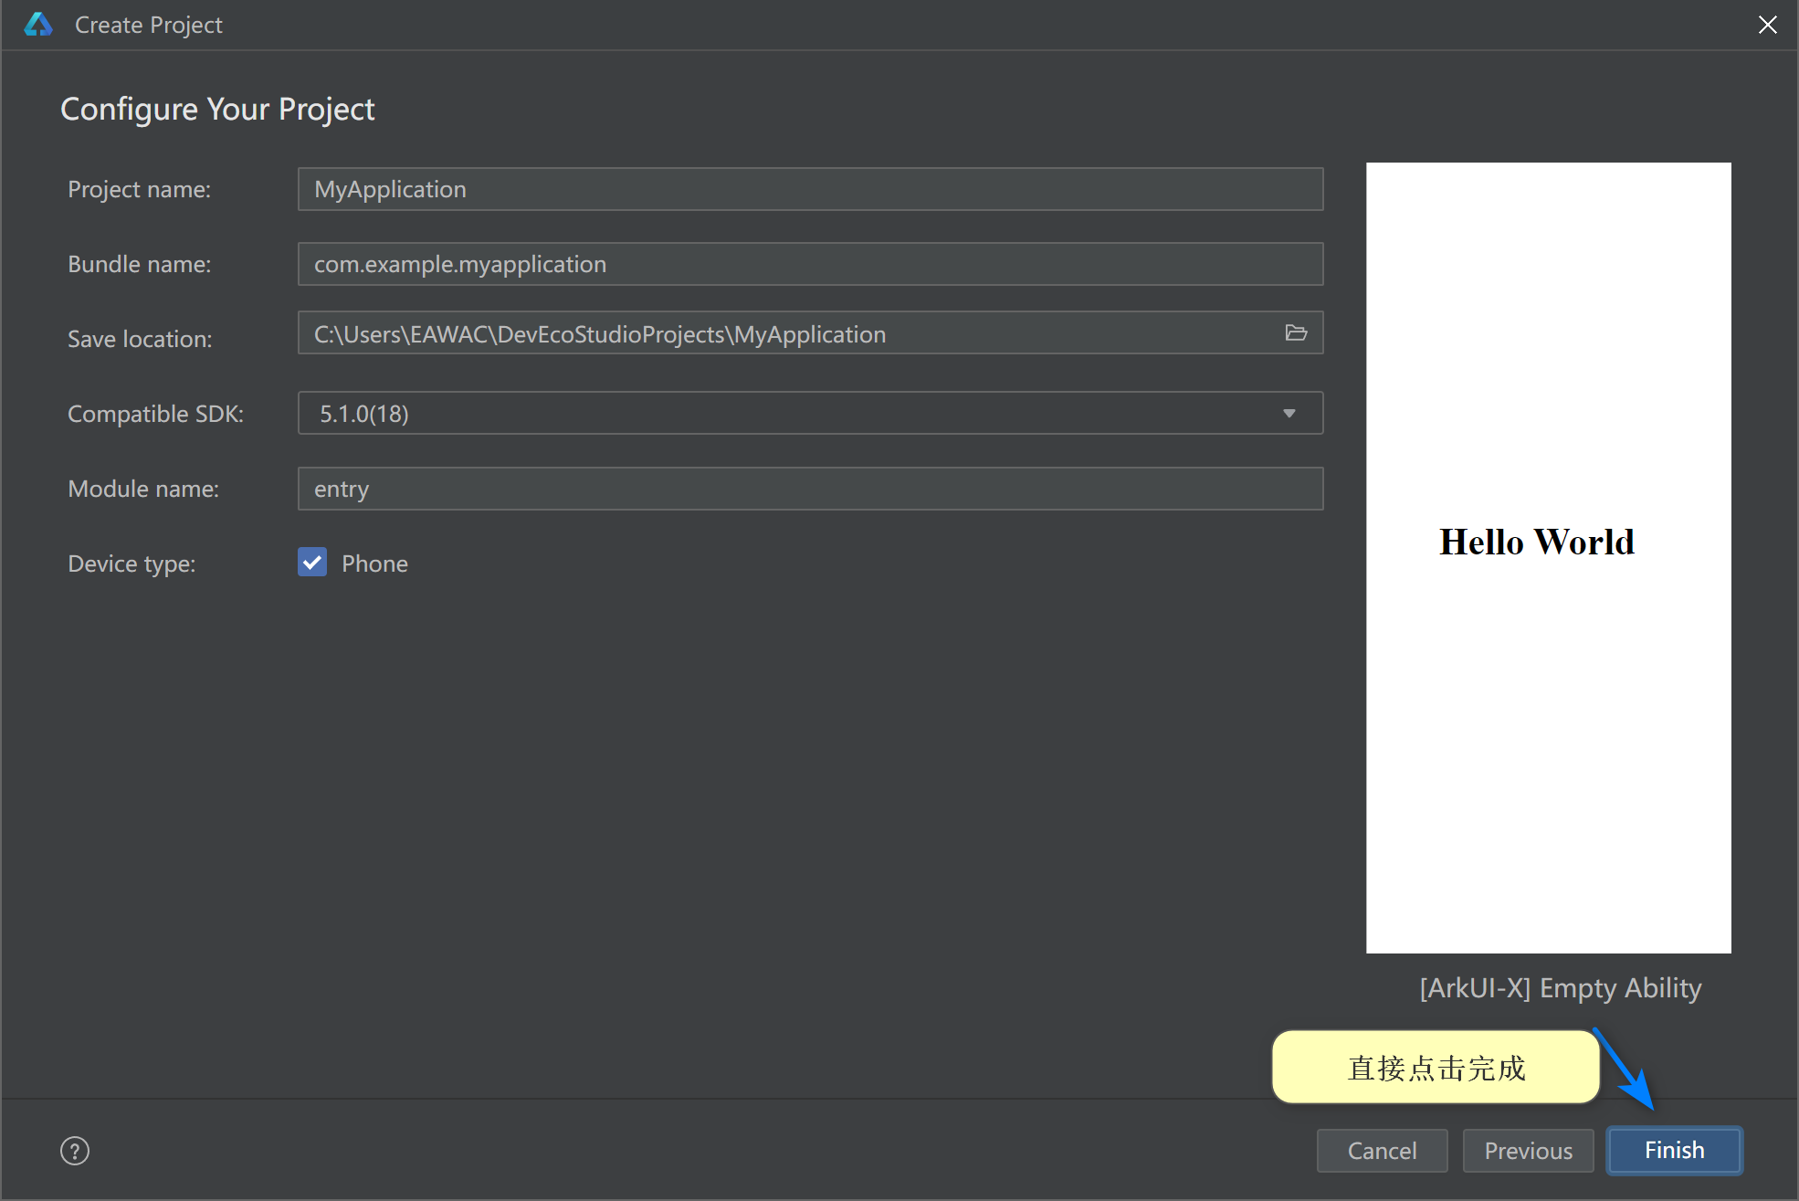Click the help question mark icon
Image resolution: width=1799 pixels, height=1201 pixels.
(x=75, y=1151)
